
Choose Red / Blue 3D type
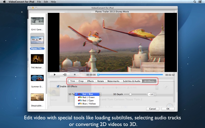coord(87,94)
